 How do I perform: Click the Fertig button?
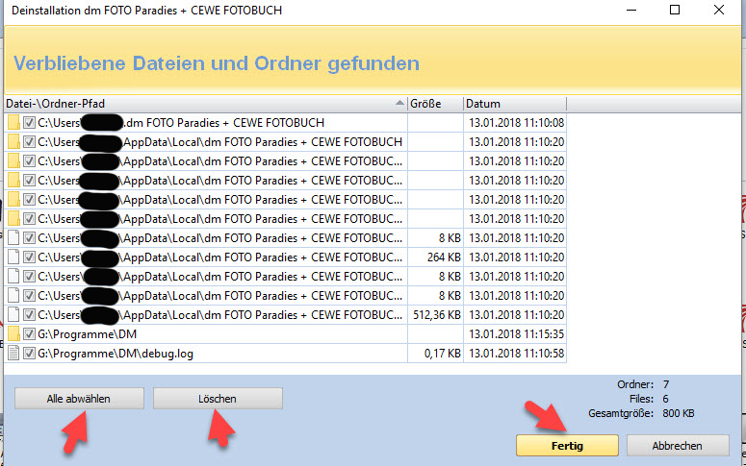point(567,446)
